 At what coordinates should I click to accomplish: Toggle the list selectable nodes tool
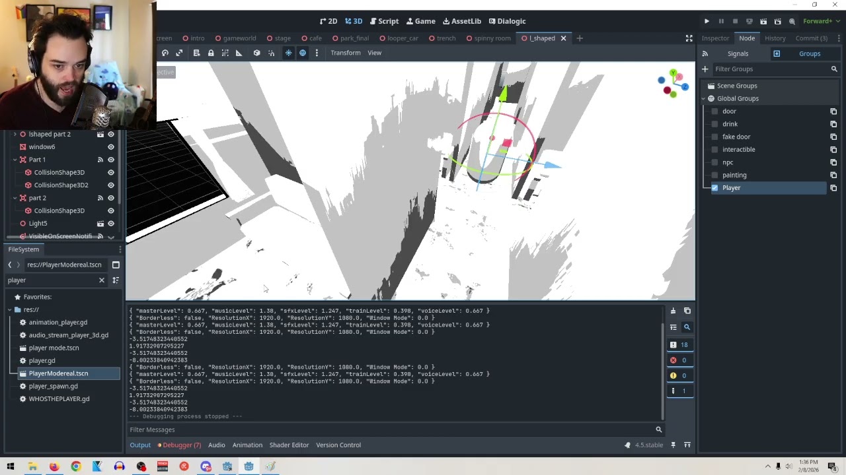point(196,53)
